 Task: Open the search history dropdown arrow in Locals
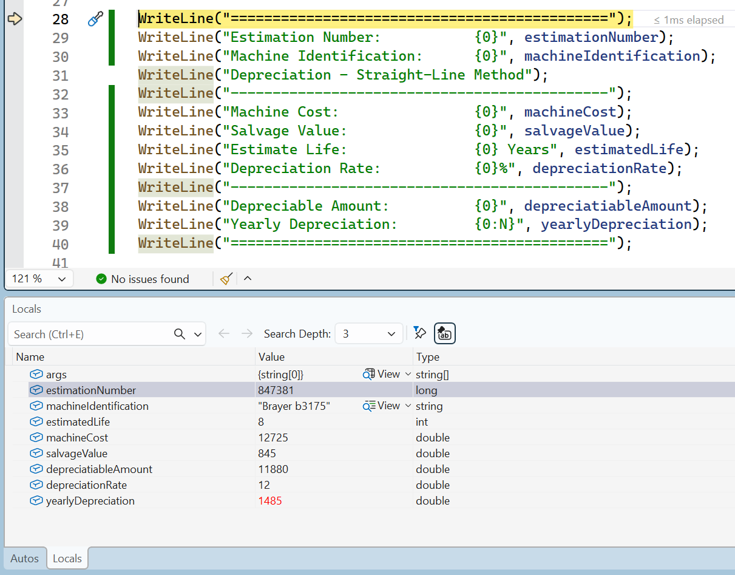coord(198,334)
